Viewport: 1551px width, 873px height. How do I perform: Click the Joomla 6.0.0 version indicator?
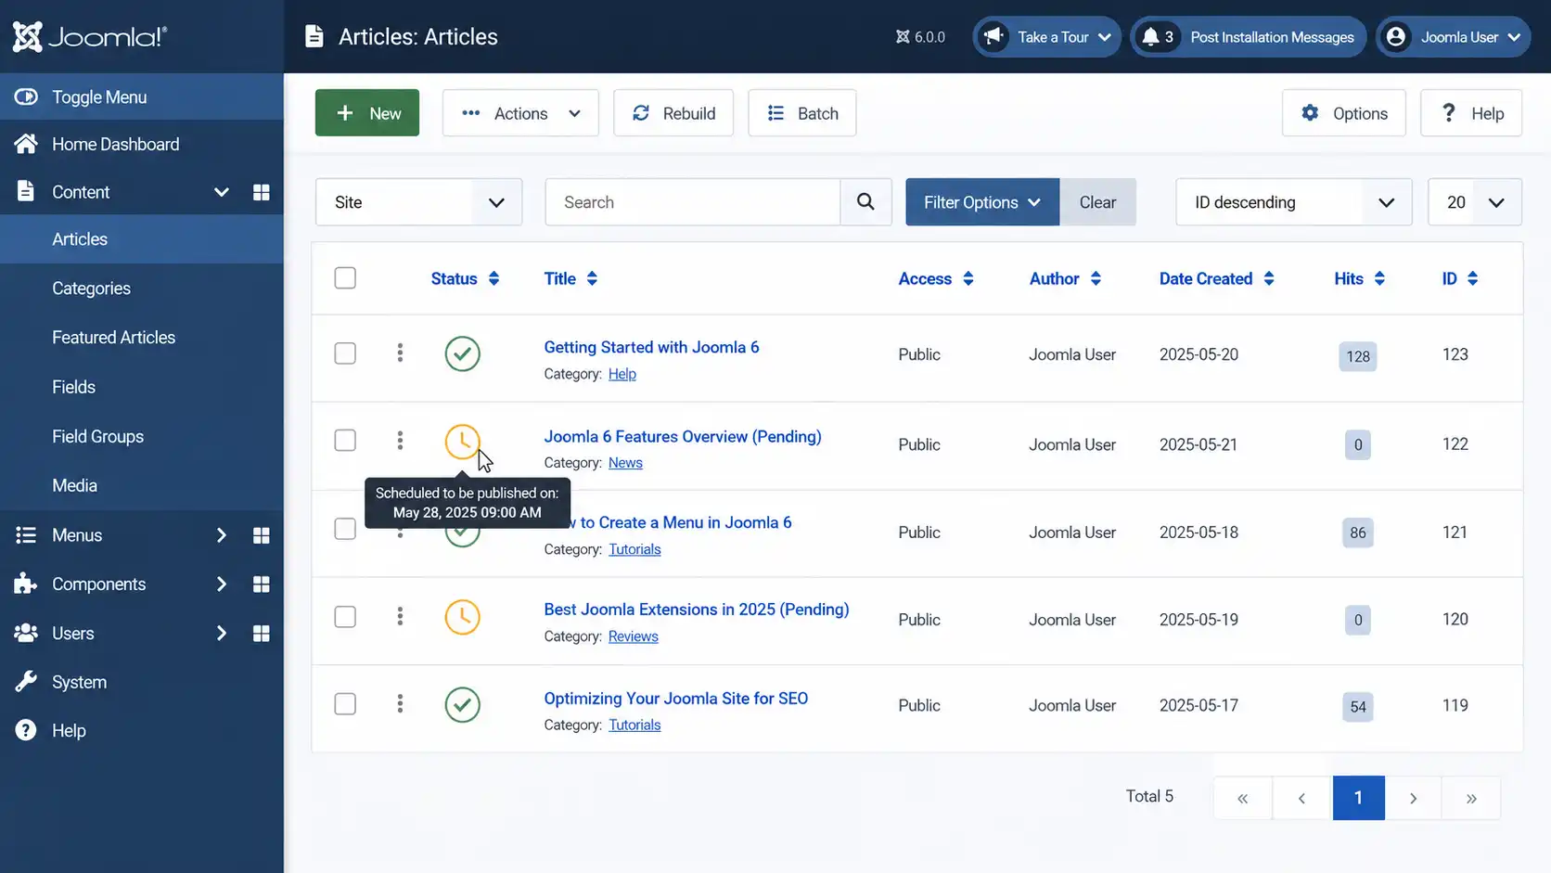click(x=920, y=37)
